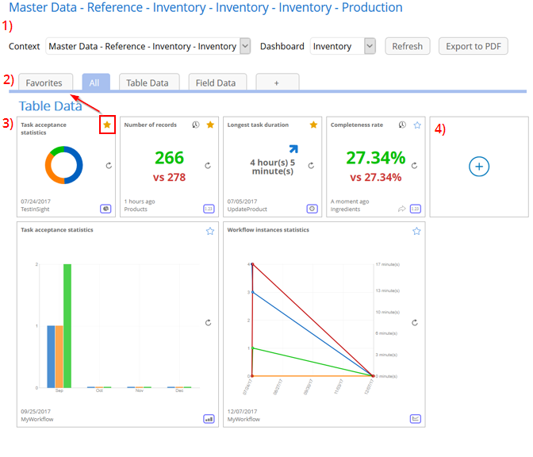Screen dimensions: 533x457
Task: Refresh the Completeness rate indicator
Action: tap(414, 166)
